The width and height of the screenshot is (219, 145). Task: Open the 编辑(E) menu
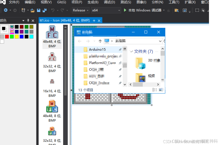click(x=30, y=2)
